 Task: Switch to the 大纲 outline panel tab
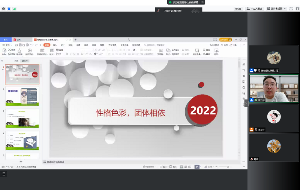coord(16,60)
